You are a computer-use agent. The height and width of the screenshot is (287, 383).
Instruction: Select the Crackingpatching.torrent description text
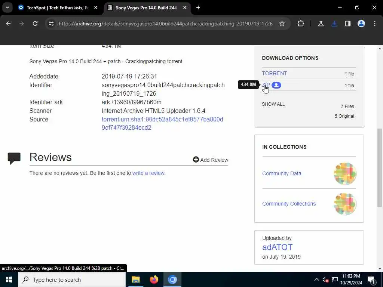click(106, 62)
